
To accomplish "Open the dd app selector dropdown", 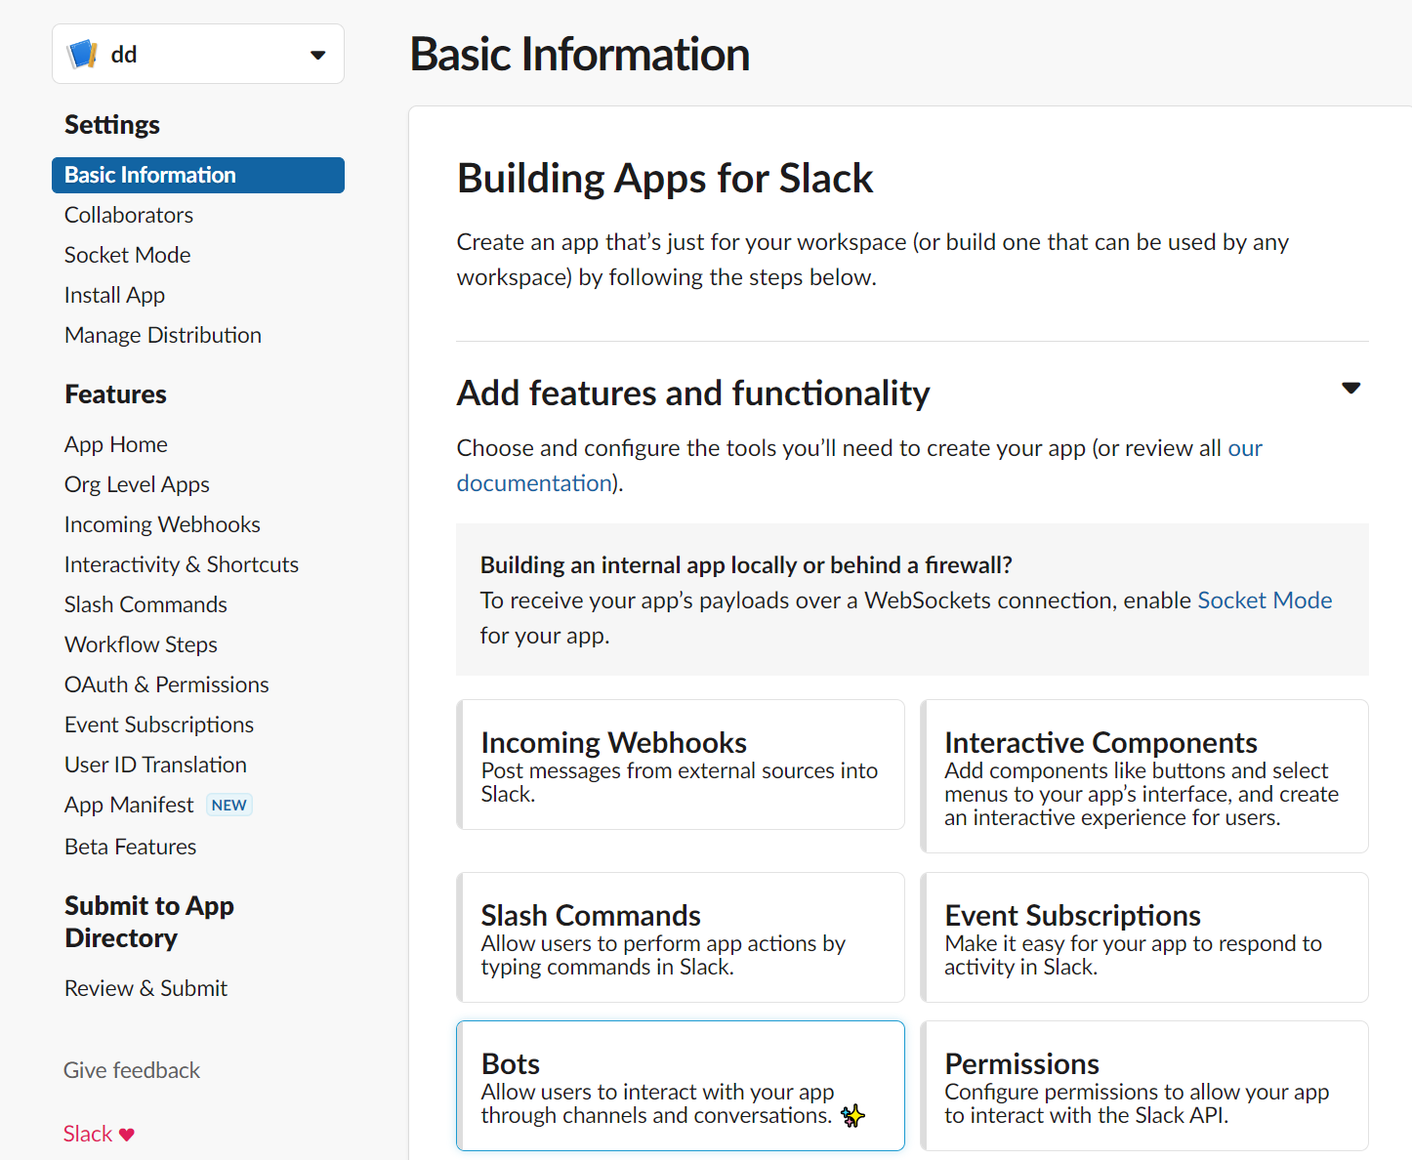I will [198, 54].
